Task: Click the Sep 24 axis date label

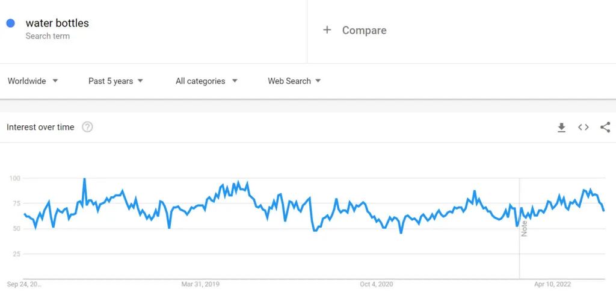Action: [x=24, y=284]
